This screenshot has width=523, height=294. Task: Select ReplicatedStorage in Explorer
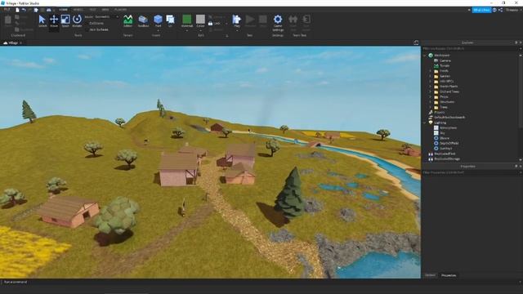(x=447, y=159)
